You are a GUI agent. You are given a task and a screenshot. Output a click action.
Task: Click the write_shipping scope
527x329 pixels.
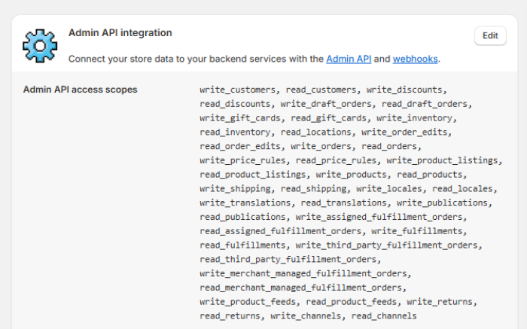[236, 189]
